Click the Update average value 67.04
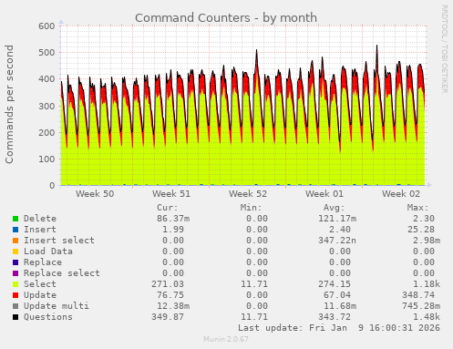The image size is (453, 349). pyautogui.click(x=337, y=295)
